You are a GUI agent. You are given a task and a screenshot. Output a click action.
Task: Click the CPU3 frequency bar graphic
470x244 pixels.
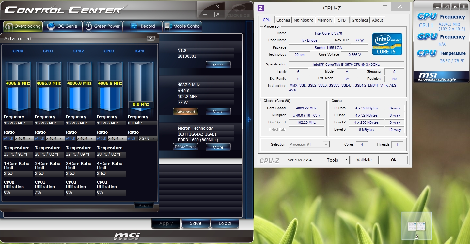110,86
